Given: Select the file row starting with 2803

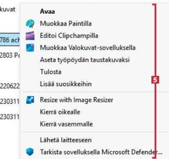Looking at the screenshot, I should (x=10, y=55).
